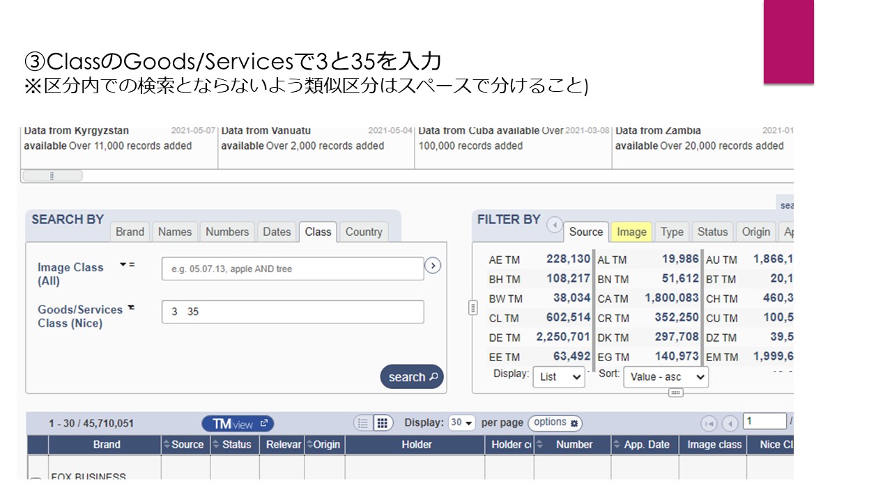Click the Image class column header
The height and width of the screenshot is (501, 892).
point(714,445)
